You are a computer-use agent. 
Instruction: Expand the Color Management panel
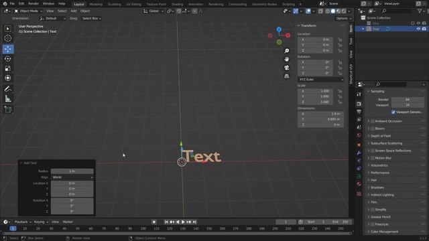coord(384,232)
